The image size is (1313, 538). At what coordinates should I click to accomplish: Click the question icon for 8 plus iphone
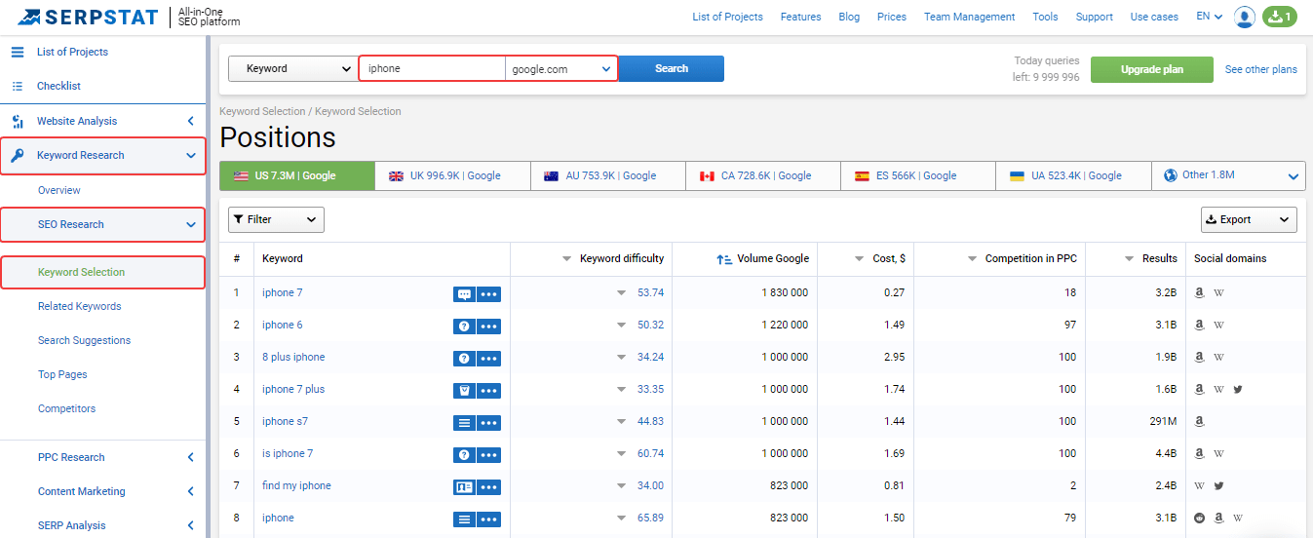[x=464, y=358]
